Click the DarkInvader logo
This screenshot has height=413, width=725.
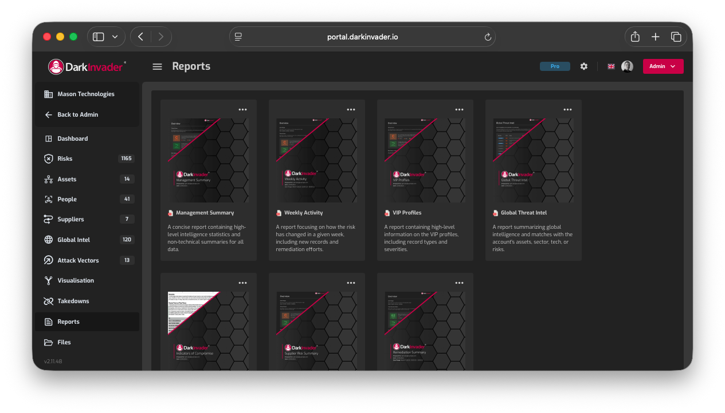(87, 66)
